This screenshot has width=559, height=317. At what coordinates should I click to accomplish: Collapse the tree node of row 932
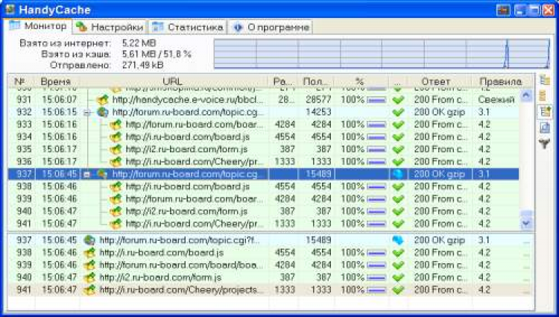(x=87, y=113)
